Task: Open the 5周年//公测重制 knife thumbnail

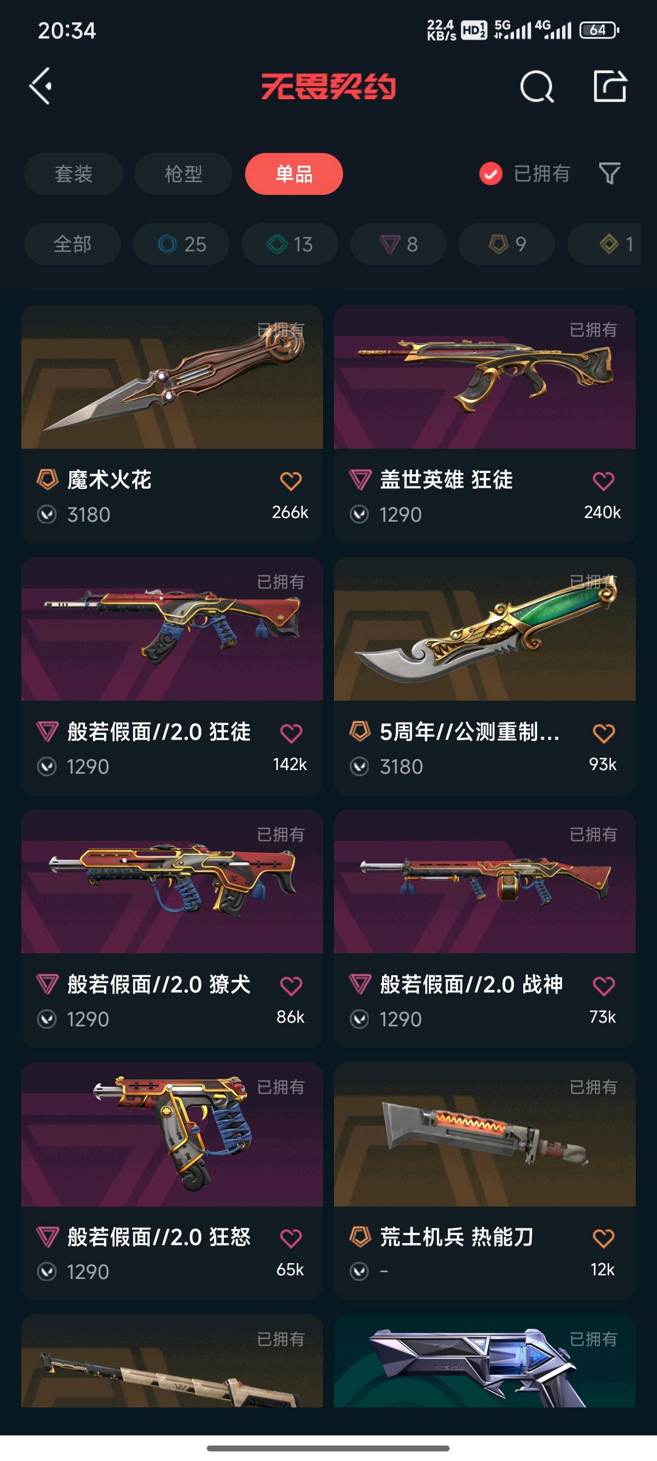Action: 485,629
